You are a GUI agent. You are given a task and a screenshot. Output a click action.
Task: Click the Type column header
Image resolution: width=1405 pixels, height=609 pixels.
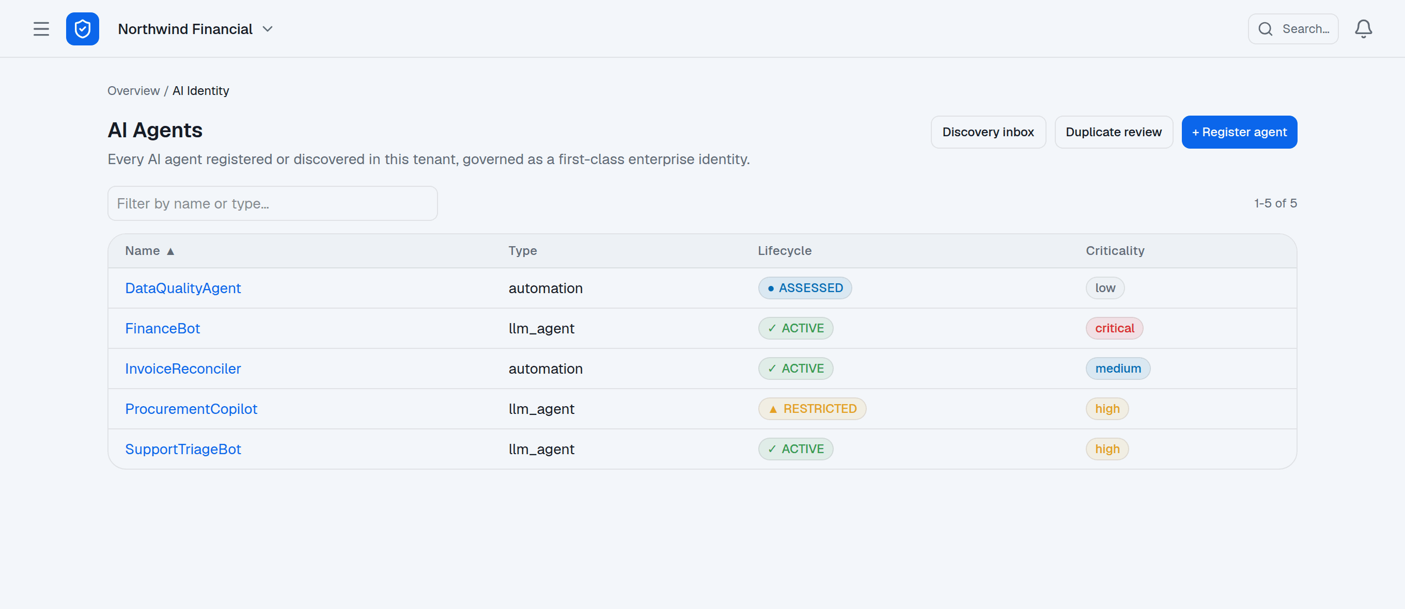523,251
